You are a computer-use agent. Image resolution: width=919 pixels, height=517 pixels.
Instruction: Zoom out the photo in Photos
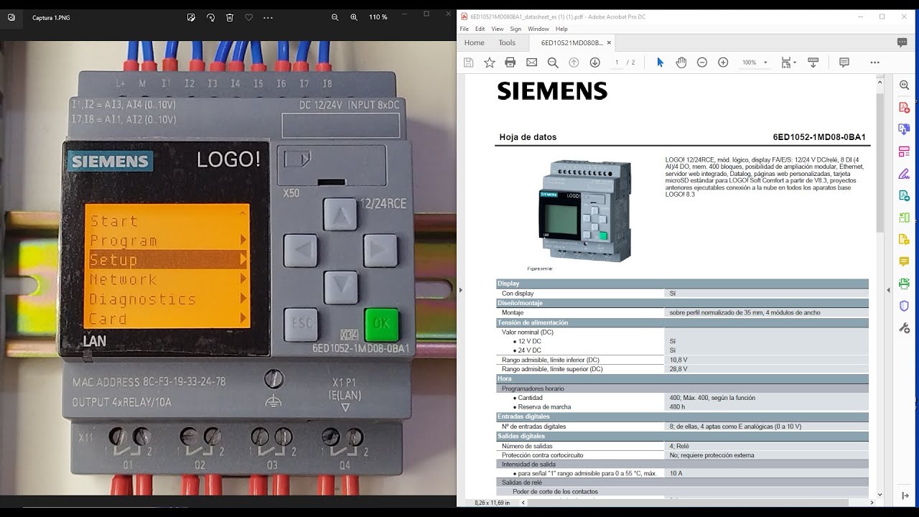click(x=335, y=17)
